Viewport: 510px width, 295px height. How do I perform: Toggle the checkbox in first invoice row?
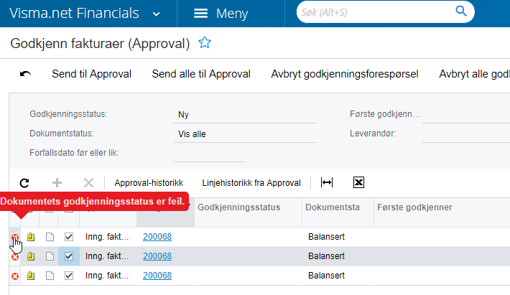click(x=69, y=236)
